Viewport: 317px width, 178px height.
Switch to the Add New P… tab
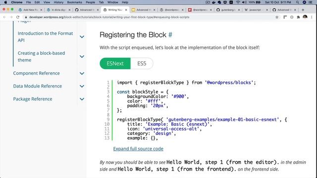[x=30, y=10]
